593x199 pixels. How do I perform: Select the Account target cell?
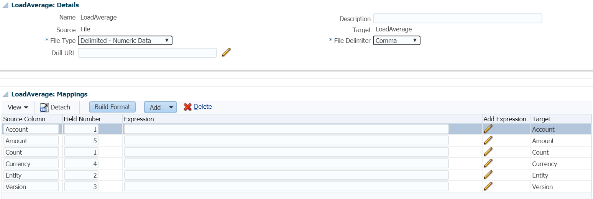(561, 129)
